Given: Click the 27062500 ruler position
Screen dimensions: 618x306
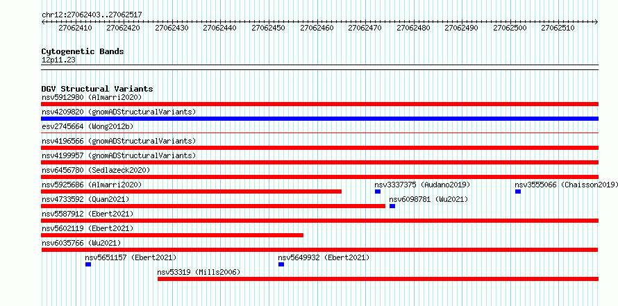Looking at the screenshot, I should click(510, 28).
